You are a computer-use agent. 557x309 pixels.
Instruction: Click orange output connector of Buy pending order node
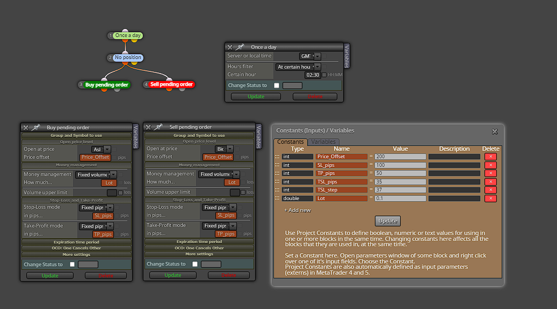coord(104,90)
